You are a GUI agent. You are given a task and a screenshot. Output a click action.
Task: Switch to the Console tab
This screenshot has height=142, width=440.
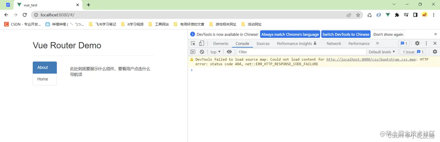click(x=242, y=43)
